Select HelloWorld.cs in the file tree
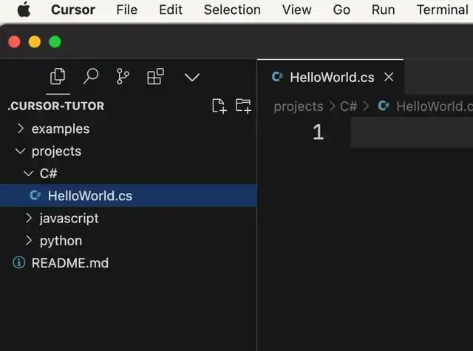This screenshot has width=473, height=351. [x=89, y=196]
